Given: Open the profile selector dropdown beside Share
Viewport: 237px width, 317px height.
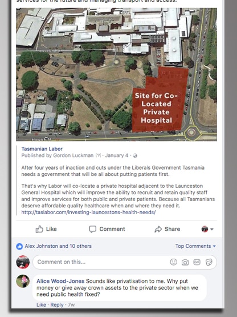Looking at the screenshot, I should coord(207,229).
